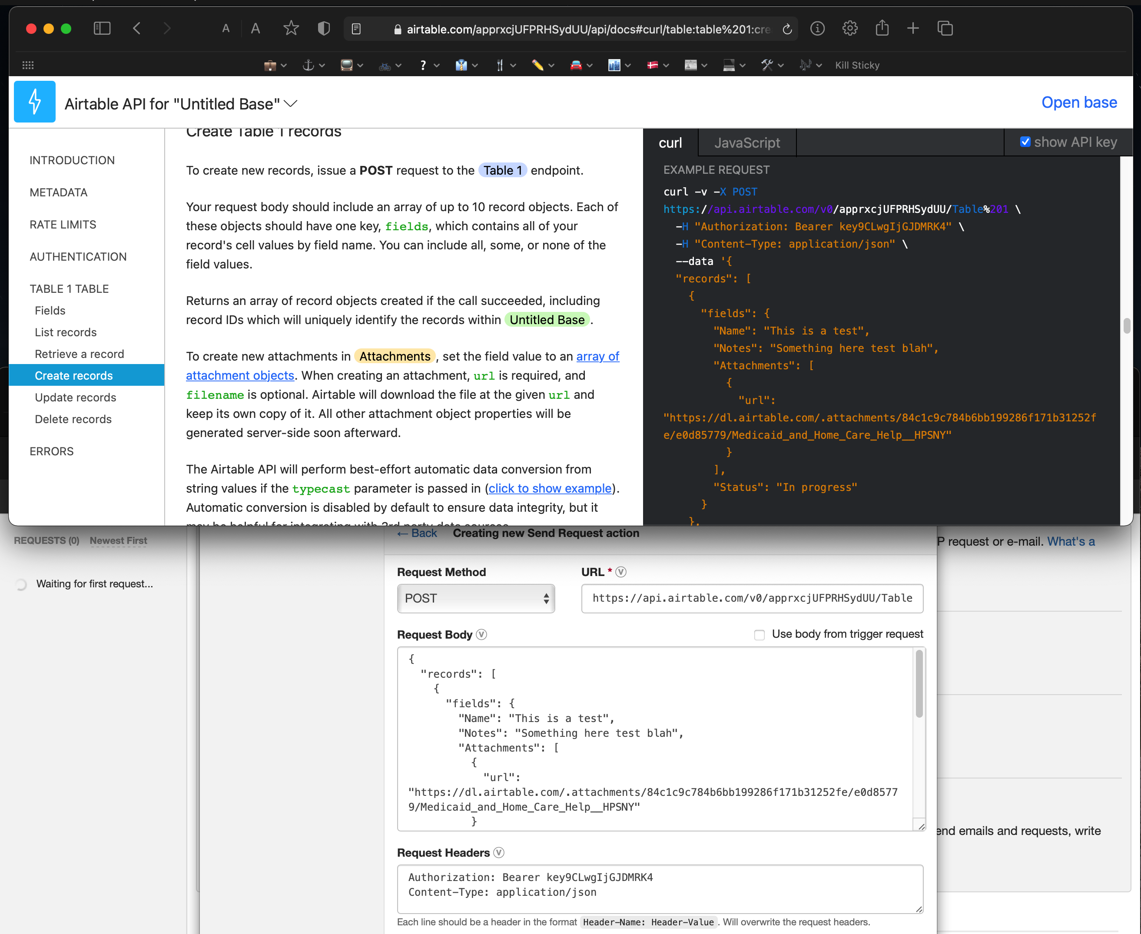
Task: Click the POST method dropdown
Action: (474, 598)
